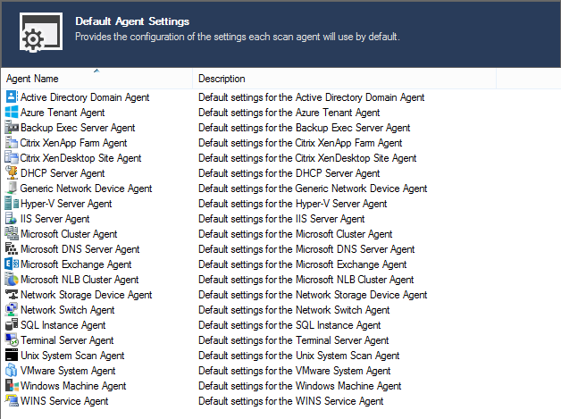The image size is (561, 419).
Task: Click the SQL Instance Agent database icon
Action: pyautogui.click(x=12, y=324)
